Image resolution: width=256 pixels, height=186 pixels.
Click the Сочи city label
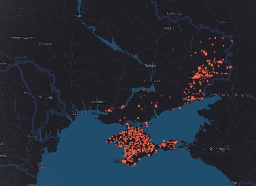click(233, 183)
